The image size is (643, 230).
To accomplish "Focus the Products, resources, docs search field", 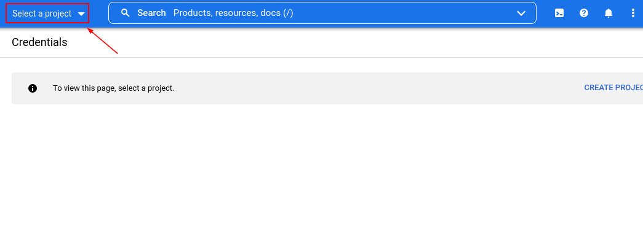I will tap(322, 13).
